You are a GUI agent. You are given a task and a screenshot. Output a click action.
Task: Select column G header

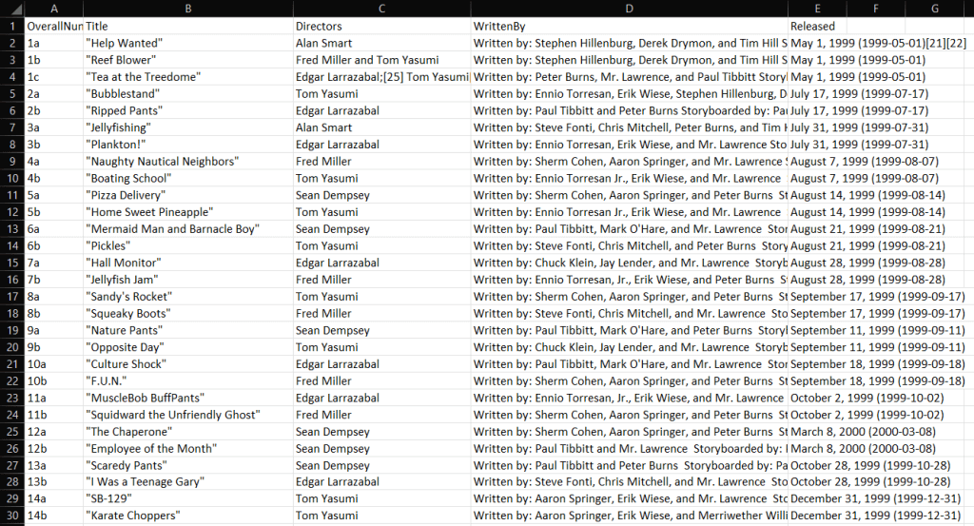935,9
